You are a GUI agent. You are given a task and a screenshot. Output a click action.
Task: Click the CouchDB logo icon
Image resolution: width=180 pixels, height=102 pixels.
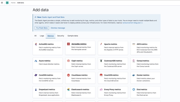[101, 75]
